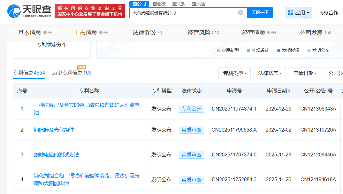Expand the 专利类型 filter dropdown
The image size is (343, 194).
[234, 73]
